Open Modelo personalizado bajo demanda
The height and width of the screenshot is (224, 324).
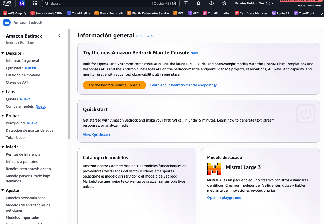[28, 179]
